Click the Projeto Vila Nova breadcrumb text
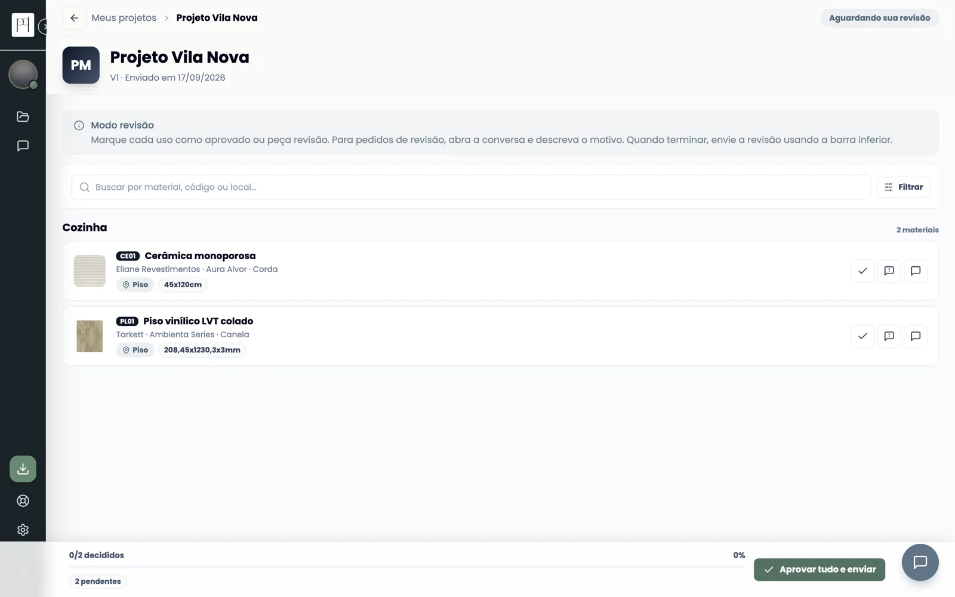Viewport: 955px width, 597px height. pos(217,18)
